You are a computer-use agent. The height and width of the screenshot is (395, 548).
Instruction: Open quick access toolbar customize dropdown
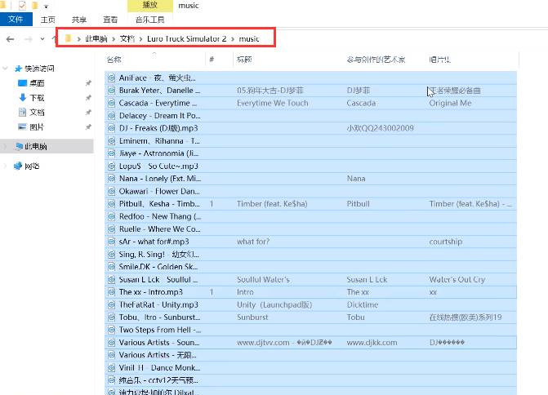[x=46, y=7]
